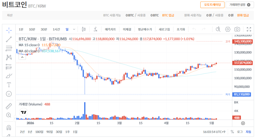The height and width of the screenshot is (138, 256).
Task: Open the forecast and measurement tools
Action: pos(9,67)
